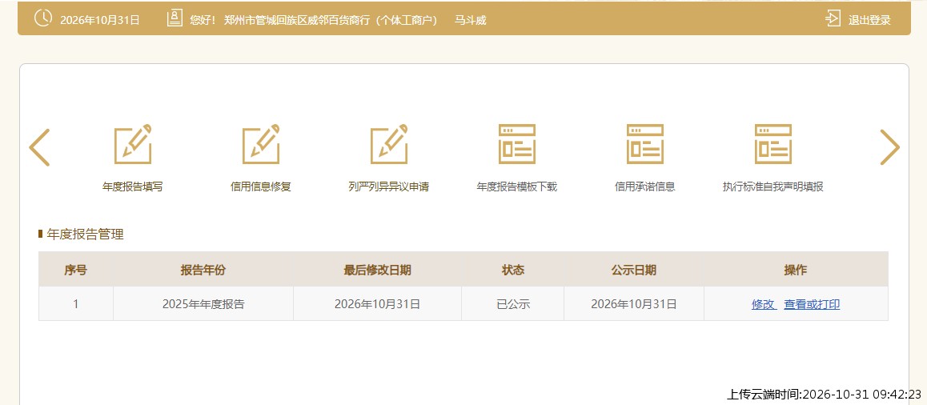The image size is (927, 405).
Task: Click the logout door icon
Action: coord(833,19)
